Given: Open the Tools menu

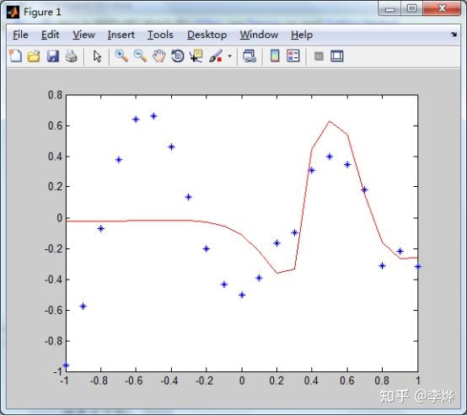Looking at the screenshot, I should (x=160, y=35).
